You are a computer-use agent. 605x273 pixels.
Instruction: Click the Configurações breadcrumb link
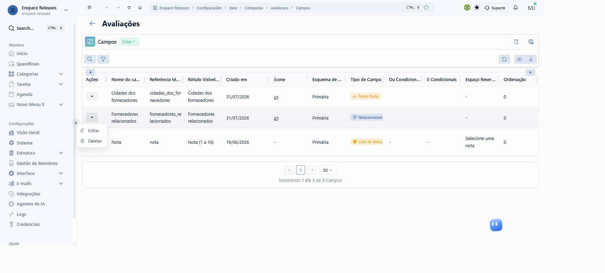209,8
